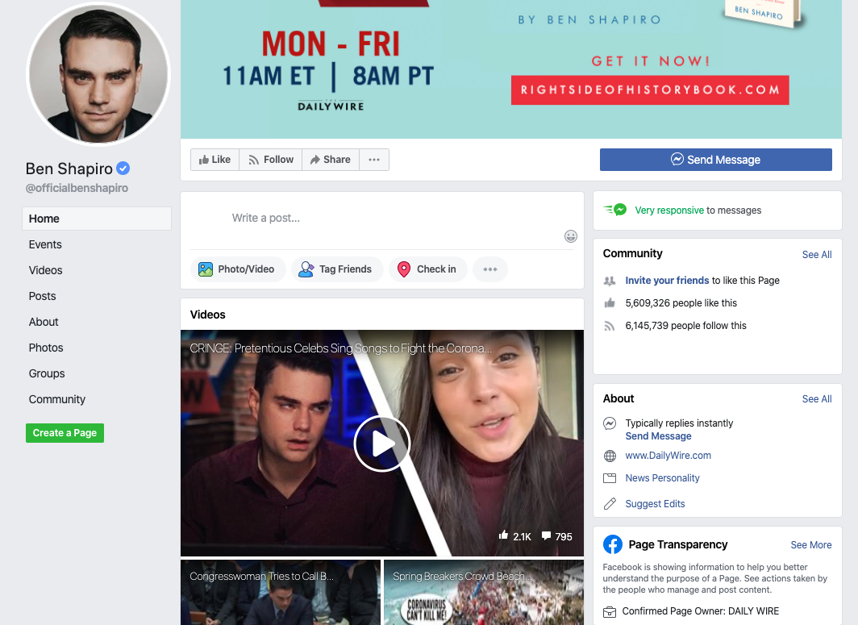Toggle Follow for this page
Image resolution: width=858 pixels, height=625 pixels.
pyautogui.click(x=271, y=160)
